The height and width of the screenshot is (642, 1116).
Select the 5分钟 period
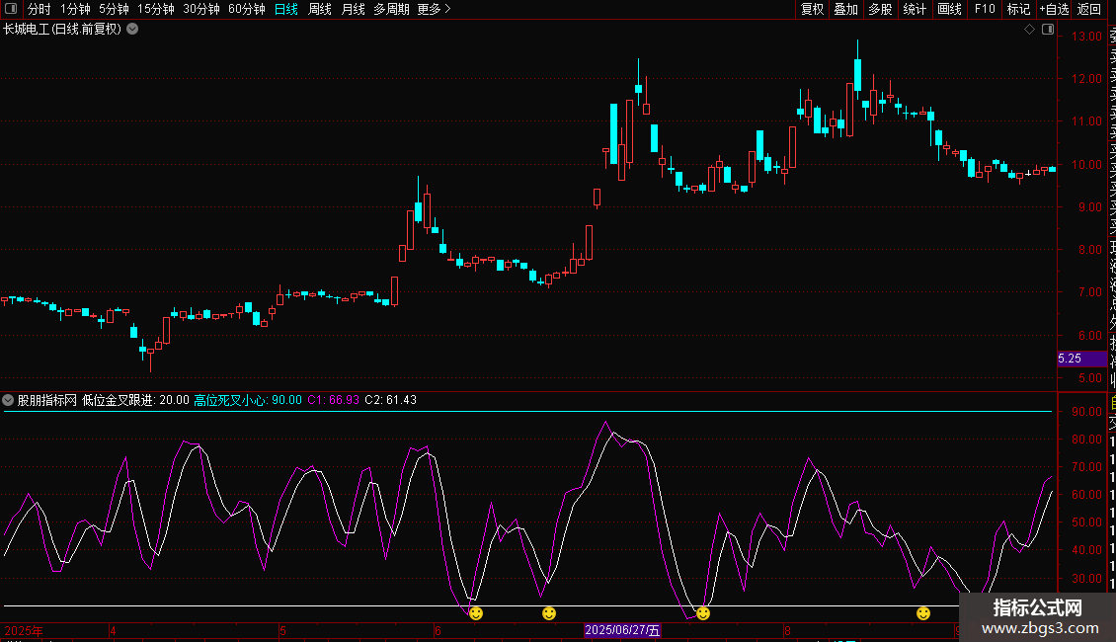point(114,9)
